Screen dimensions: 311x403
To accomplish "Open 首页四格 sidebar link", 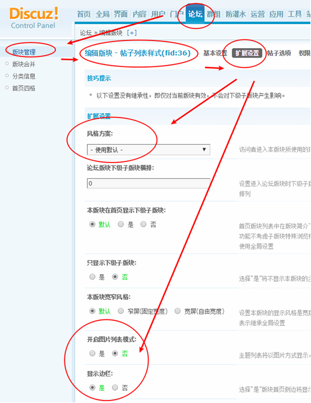I will coord(24,88).
